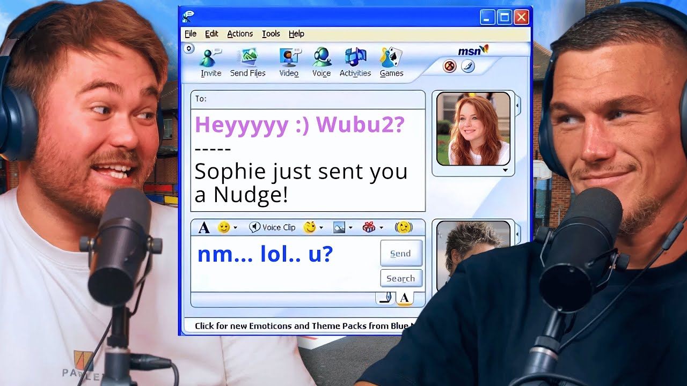Start a Voice call

point(321,63)
